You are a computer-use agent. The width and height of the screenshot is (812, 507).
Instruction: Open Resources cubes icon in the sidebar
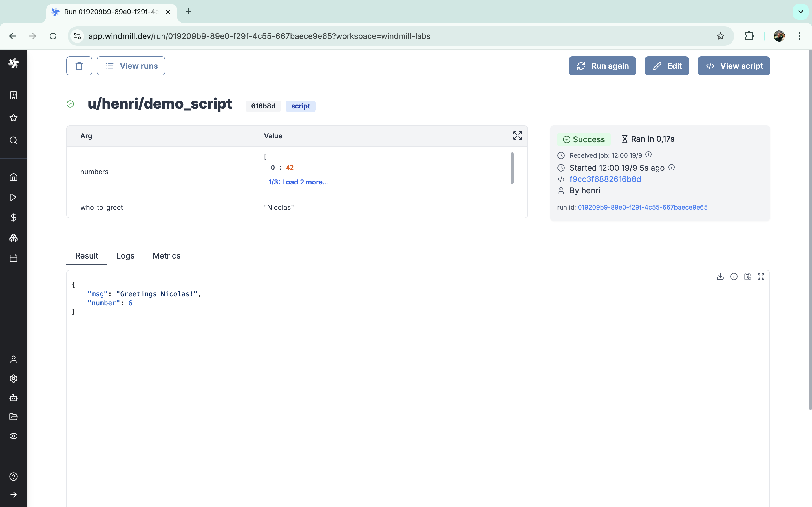[14, 238]
